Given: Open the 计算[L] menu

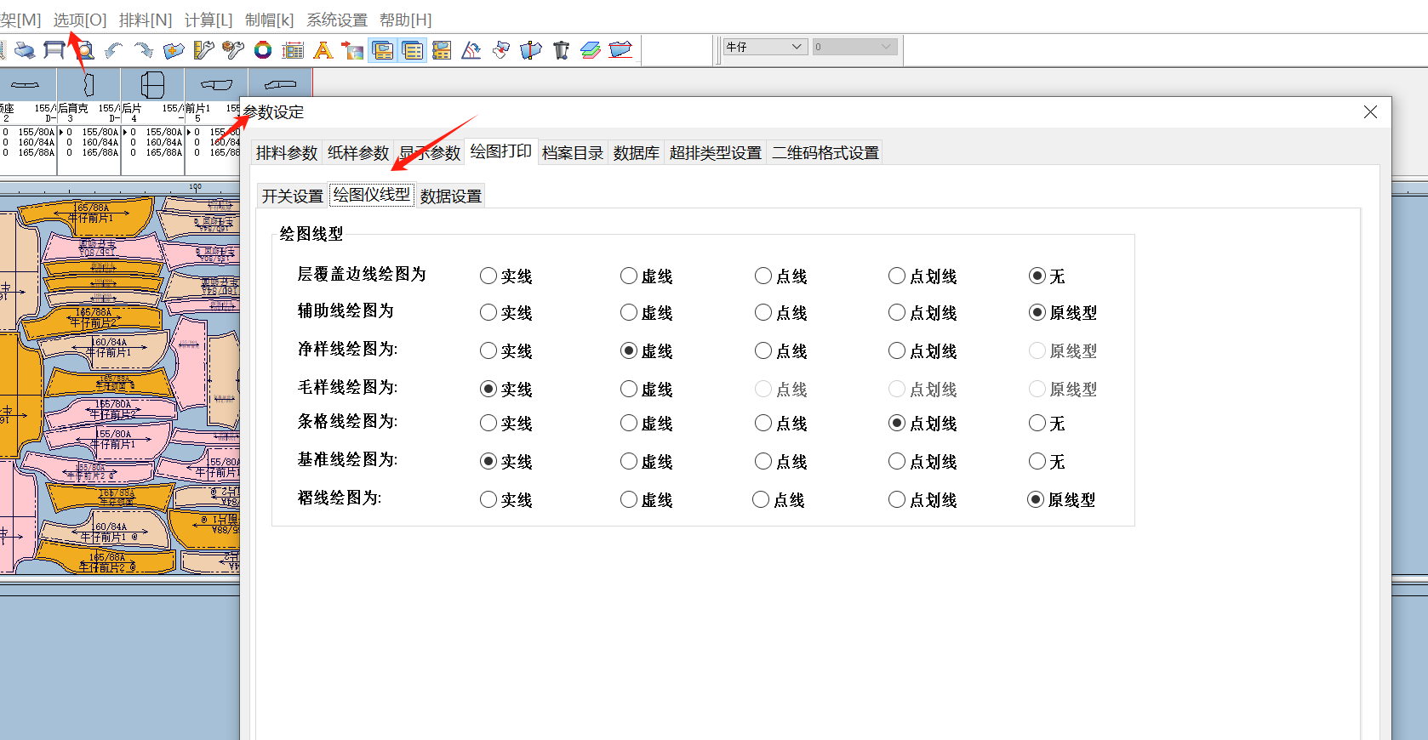Looking at the screenshot, I should click(x=208, y=20).
